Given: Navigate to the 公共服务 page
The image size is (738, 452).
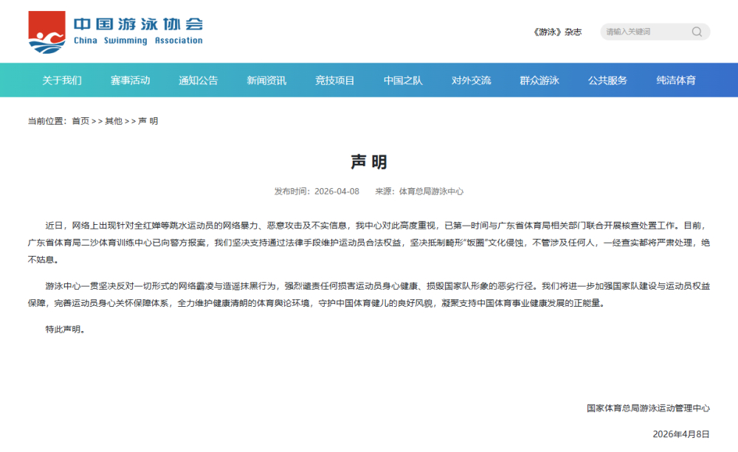Looking at the screenshot, I should pos(608,81).
